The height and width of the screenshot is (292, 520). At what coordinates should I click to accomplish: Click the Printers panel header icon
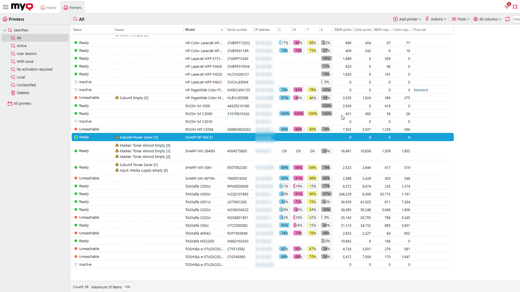coord(5,19)
